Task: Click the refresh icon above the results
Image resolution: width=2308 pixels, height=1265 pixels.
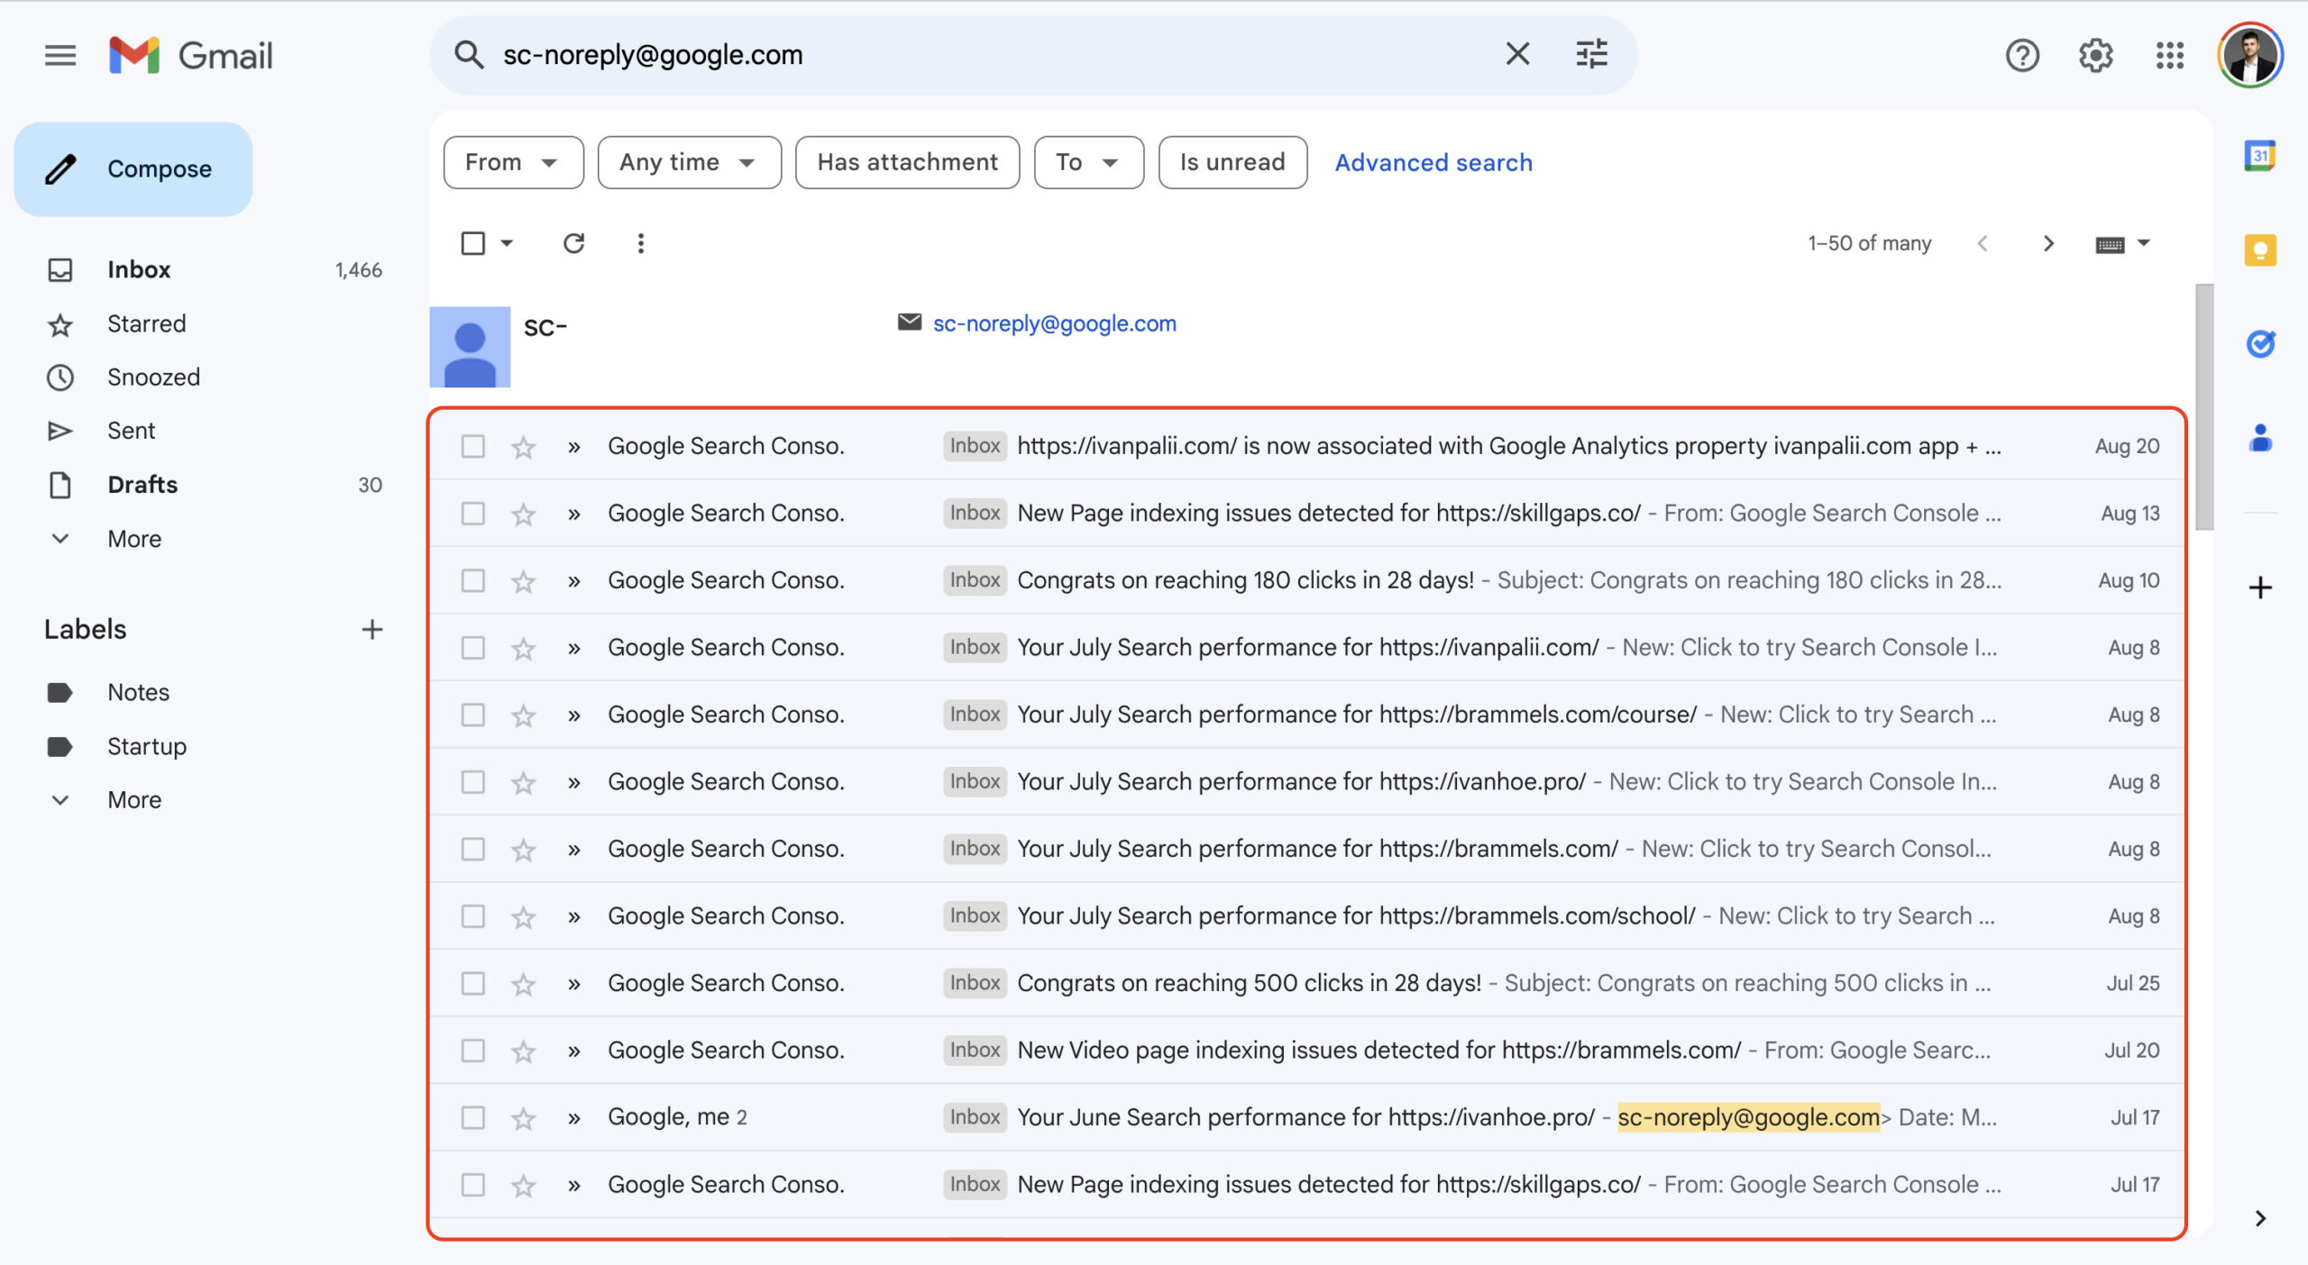Action: tap(573, 243)
